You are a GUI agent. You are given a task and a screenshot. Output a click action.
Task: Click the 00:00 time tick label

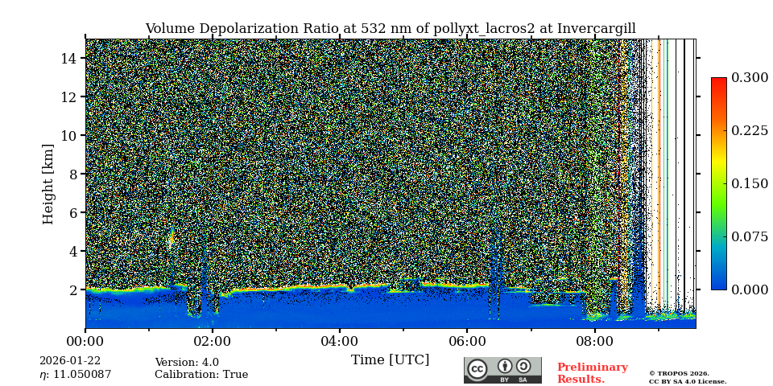pos(85,341)
